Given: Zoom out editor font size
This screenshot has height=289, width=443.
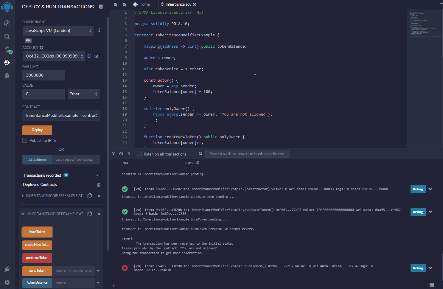Looking at the screenshot, I should 116,4.
